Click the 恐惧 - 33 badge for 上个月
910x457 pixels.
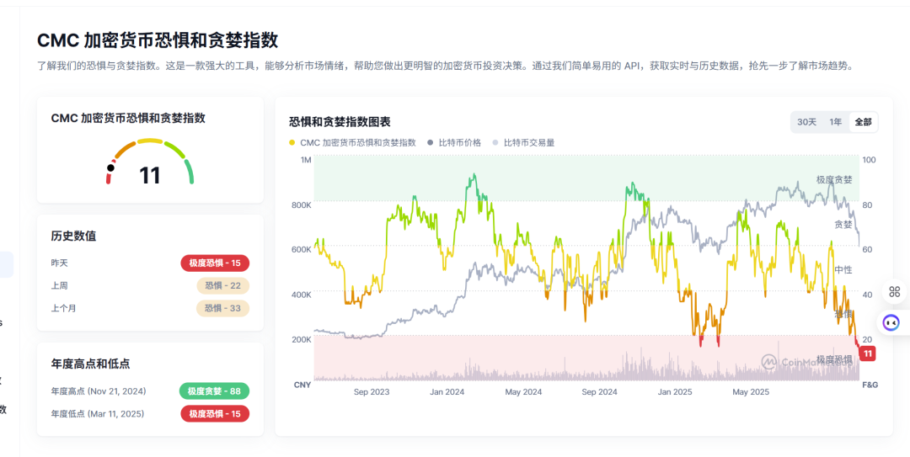pos(222,308)
